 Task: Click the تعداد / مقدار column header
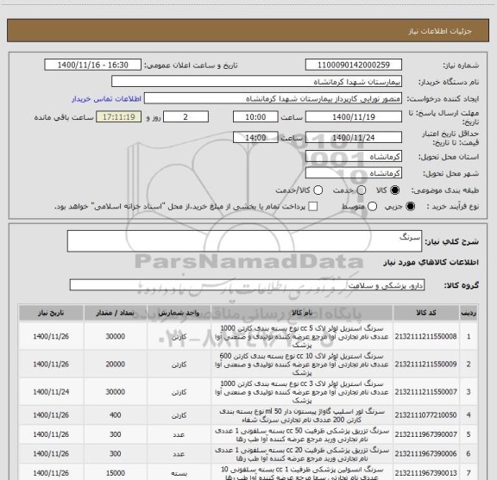coord(115,313)
